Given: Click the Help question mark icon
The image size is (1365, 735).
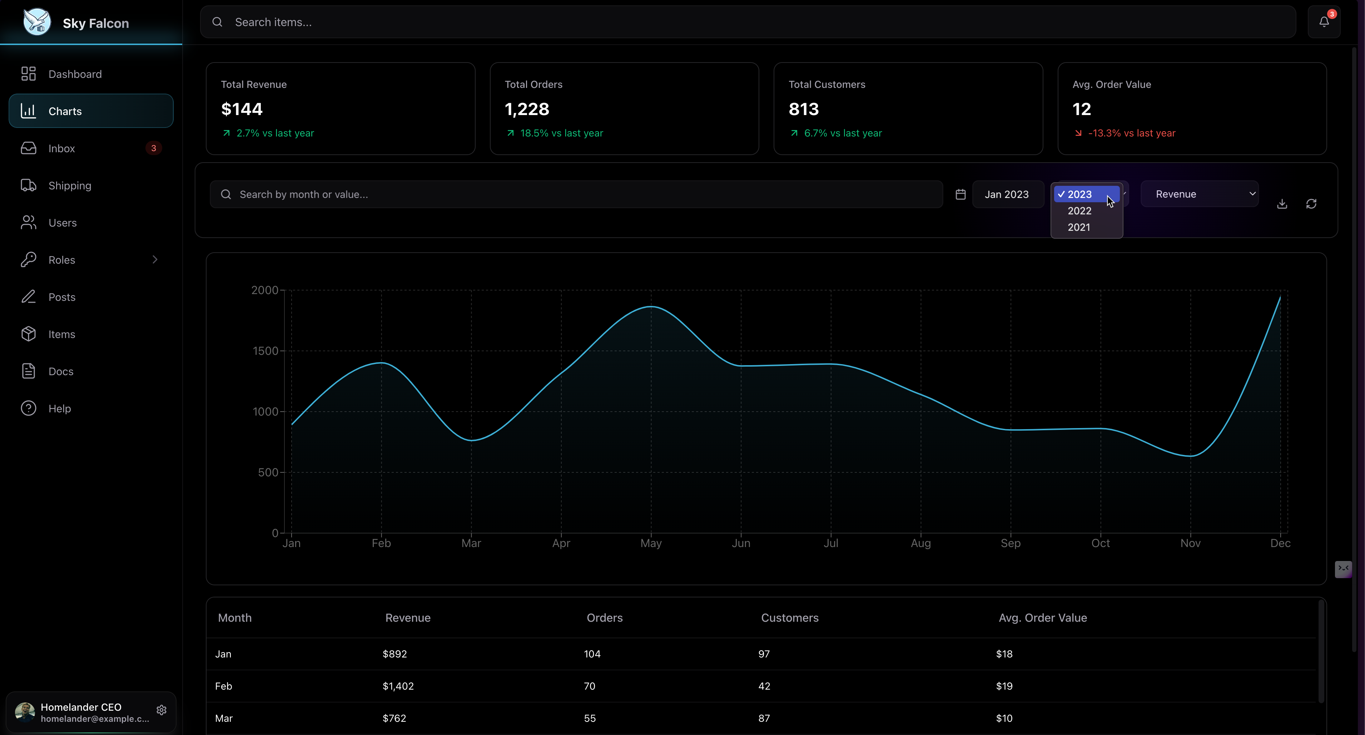Looking at the screenshot, I should (x=28, y=408).
